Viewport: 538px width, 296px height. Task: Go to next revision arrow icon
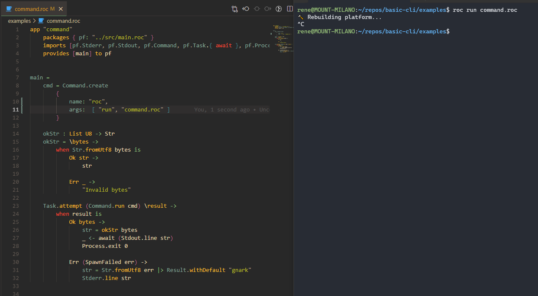[x=268, y=8]
